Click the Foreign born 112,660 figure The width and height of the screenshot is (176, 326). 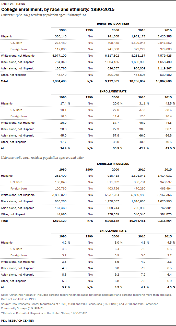click(x=62, y=49)
